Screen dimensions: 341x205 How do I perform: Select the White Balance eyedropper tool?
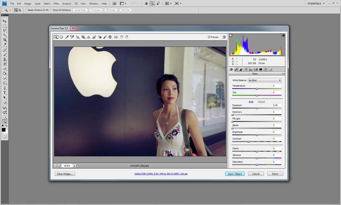point(67,37)
